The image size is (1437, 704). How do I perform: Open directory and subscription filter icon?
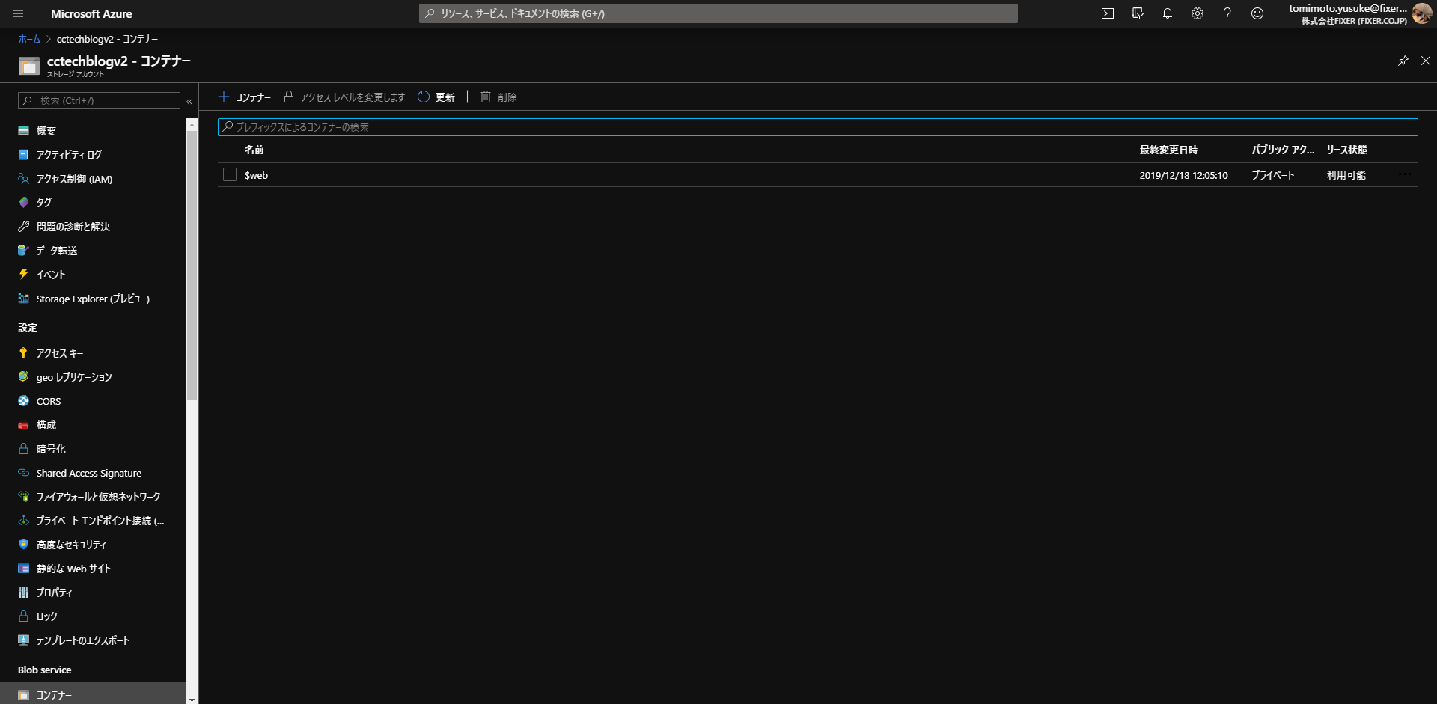(x=1138, y=13)
